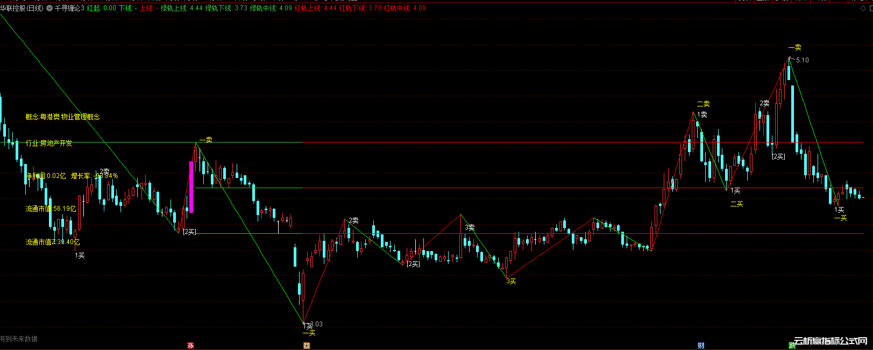Click the square icon at top-right edge
873x350 pixels.
(x=870, y=9)
